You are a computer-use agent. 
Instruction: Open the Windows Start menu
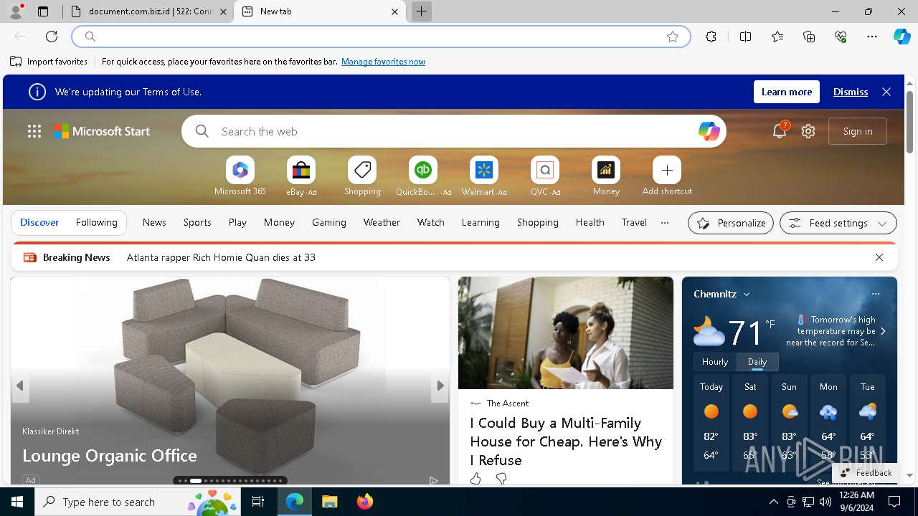click(17, 502)
